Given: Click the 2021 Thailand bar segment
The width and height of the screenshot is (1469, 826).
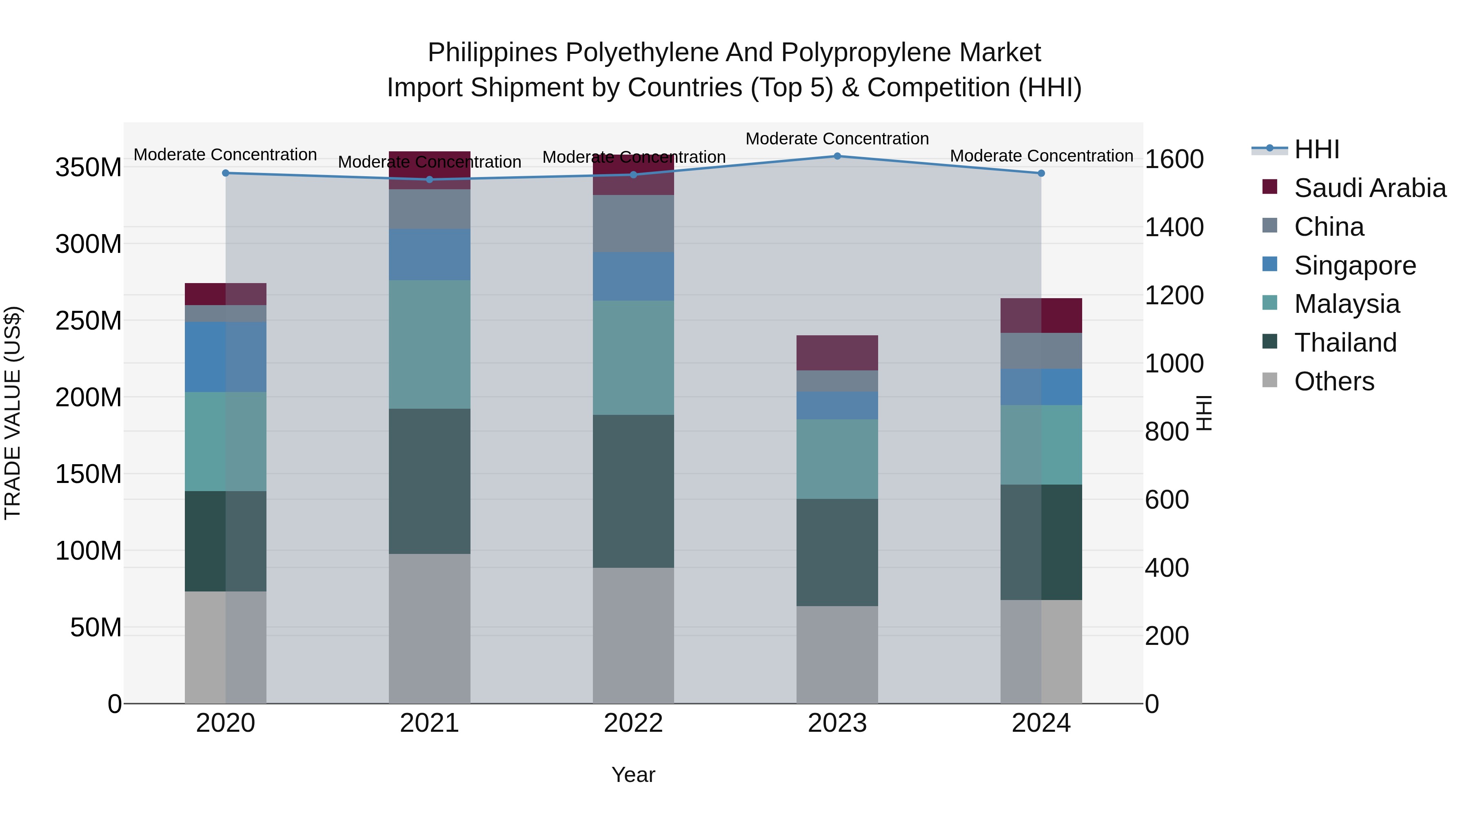Looking at the screenshot, I should point(429,481).
